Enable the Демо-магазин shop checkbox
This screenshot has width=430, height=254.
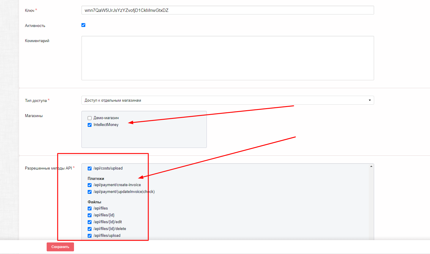point(89,118)
